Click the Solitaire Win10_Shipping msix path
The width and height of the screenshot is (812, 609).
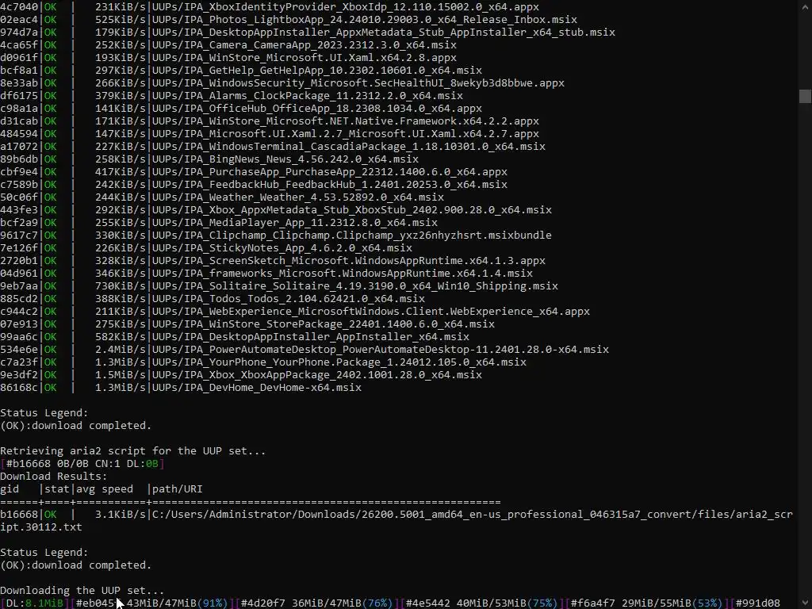[355, 285]
